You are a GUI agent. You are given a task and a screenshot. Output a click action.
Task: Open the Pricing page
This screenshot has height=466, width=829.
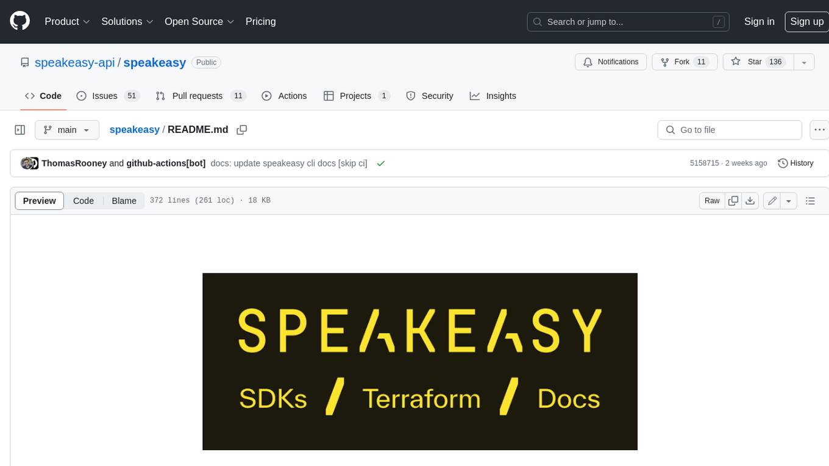point(260,21)
